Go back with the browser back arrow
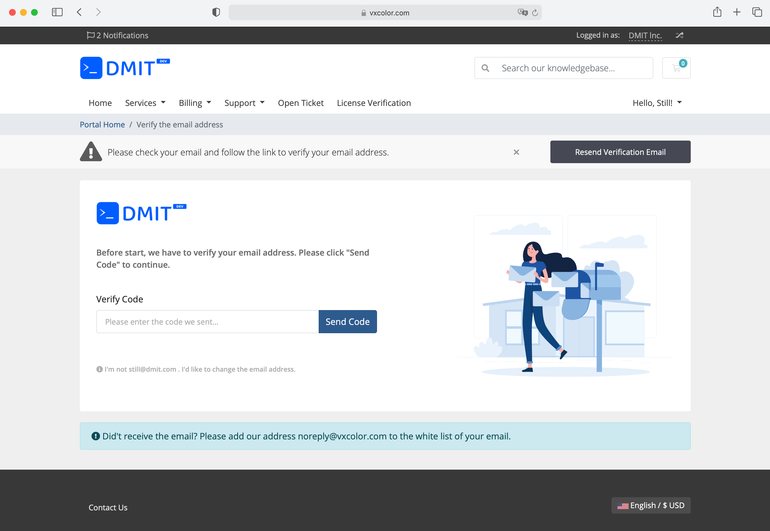Image resolution: width=770 pixels, height=531 pixels. pyautogui.click(x=79, y=12)
